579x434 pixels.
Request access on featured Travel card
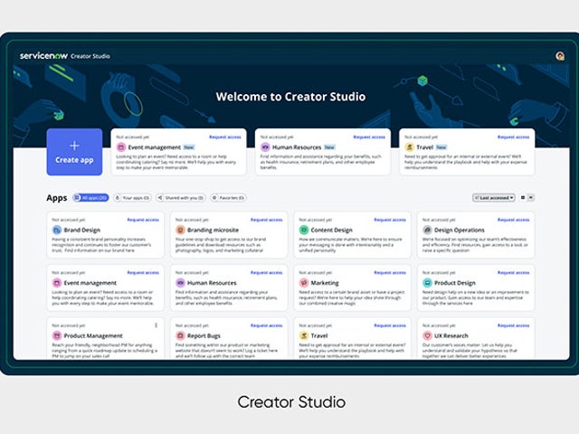(x=513, y=137)
